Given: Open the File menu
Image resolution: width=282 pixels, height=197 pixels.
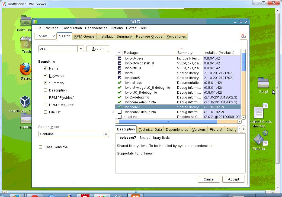Looking at the screenshot, I should click(38, 28).
